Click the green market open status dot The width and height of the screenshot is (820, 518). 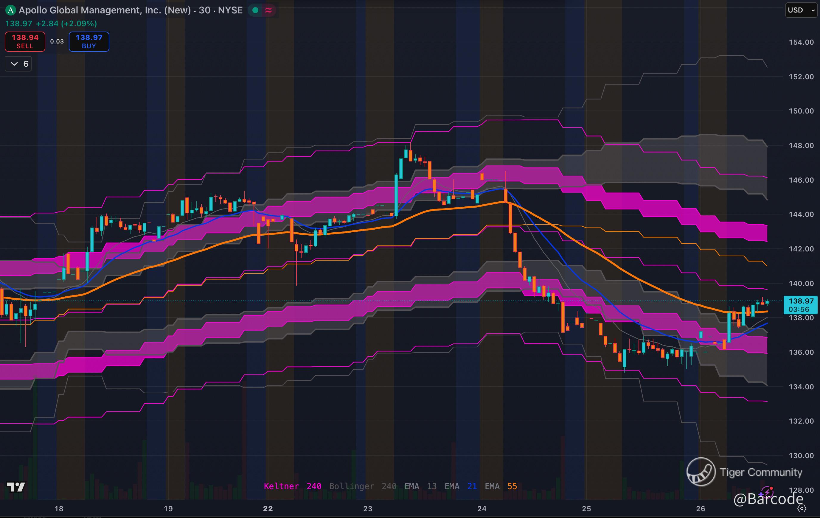tap(255, 10)
